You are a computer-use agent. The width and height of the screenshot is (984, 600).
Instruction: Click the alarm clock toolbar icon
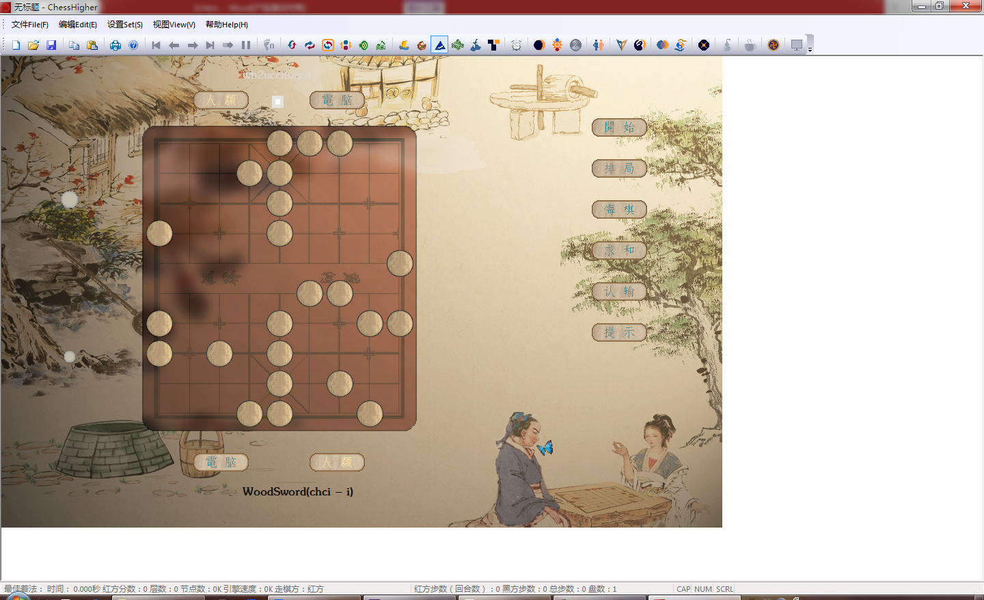pyautogui.click(x=517, y=45)
